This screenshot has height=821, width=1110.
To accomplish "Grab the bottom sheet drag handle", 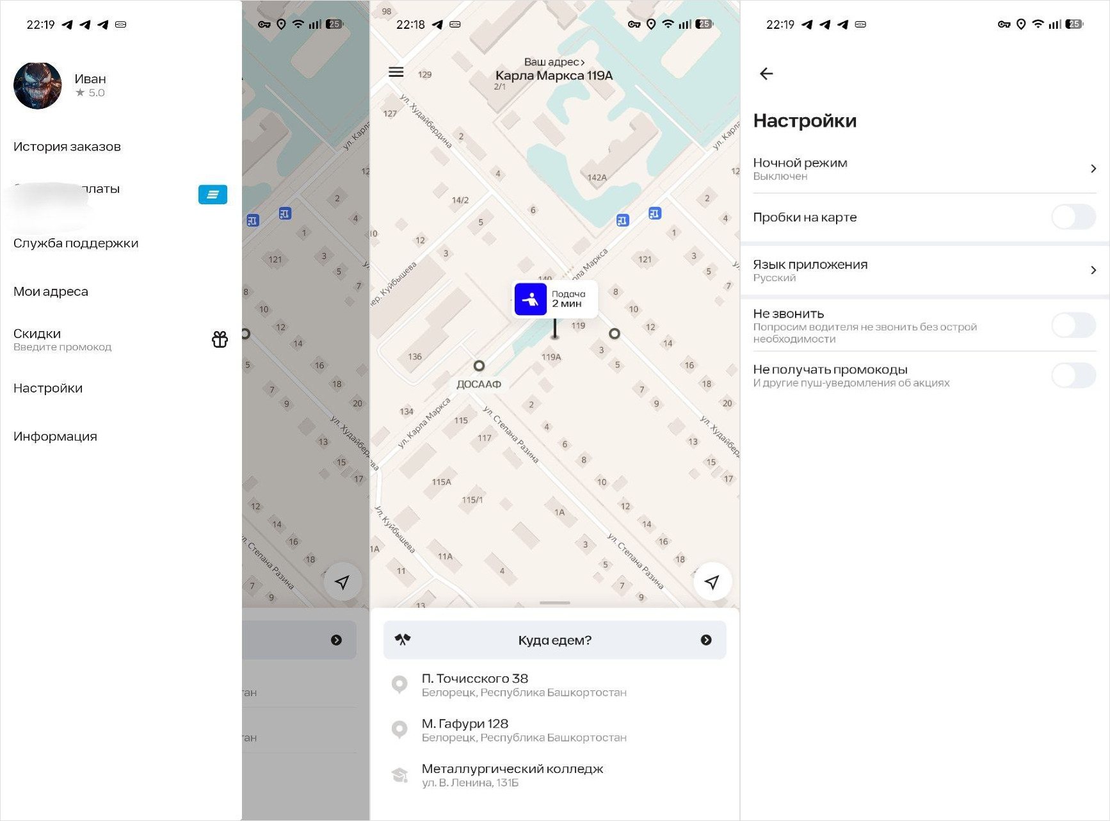I will (554, 603).
